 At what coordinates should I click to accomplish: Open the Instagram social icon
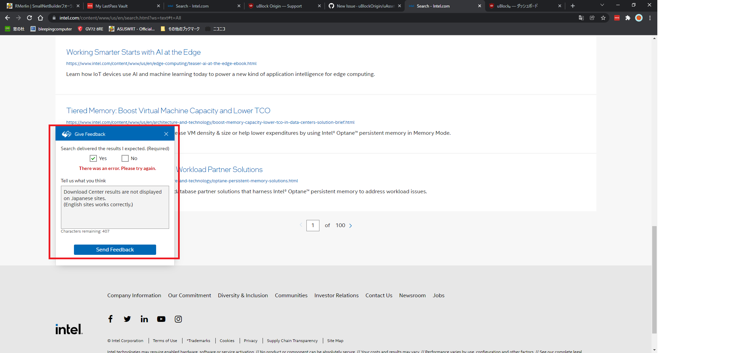tap(178, 319)
